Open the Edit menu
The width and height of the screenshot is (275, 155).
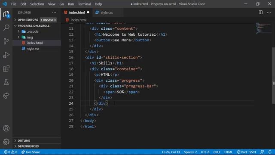(23, 4)
